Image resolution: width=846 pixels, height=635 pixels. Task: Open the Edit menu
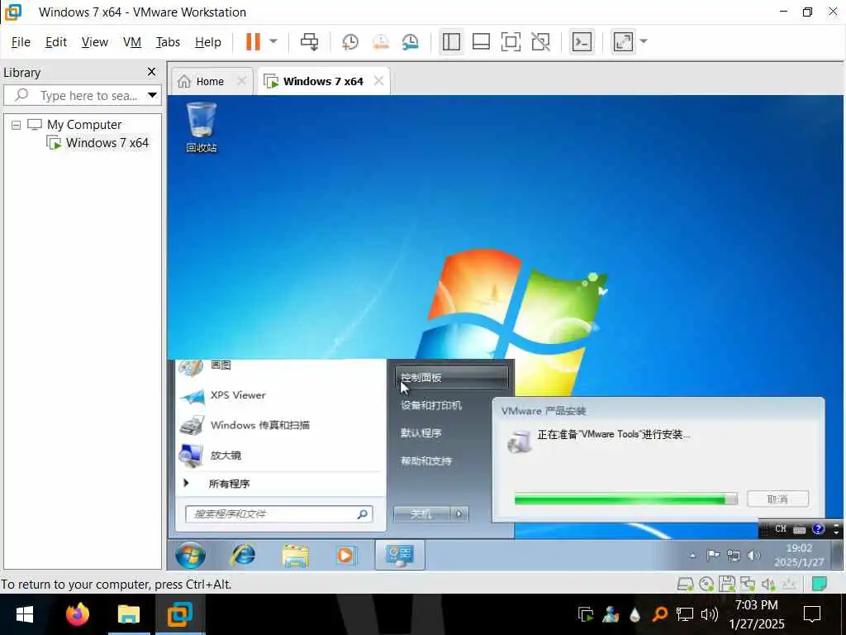56,42
